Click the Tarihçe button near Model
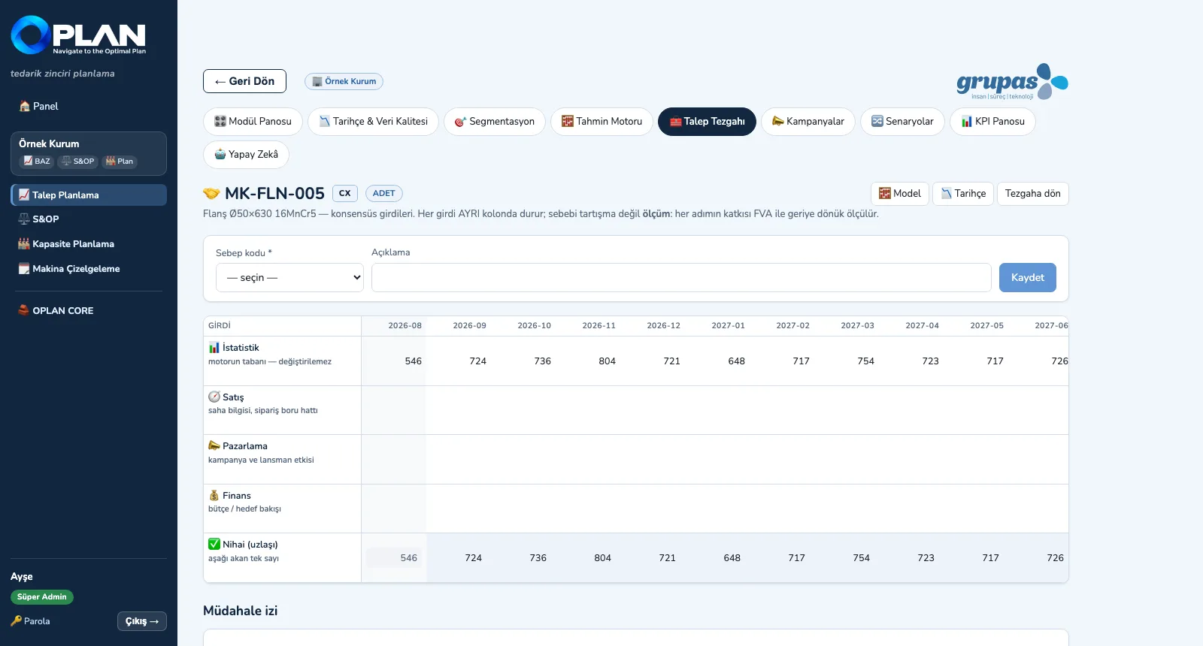The height and width of the screenshot is (646, 1203). 963,194
